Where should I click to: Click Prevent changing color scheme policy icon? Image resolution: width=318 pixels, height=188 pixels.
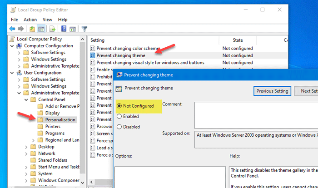[x=93, y=48]
